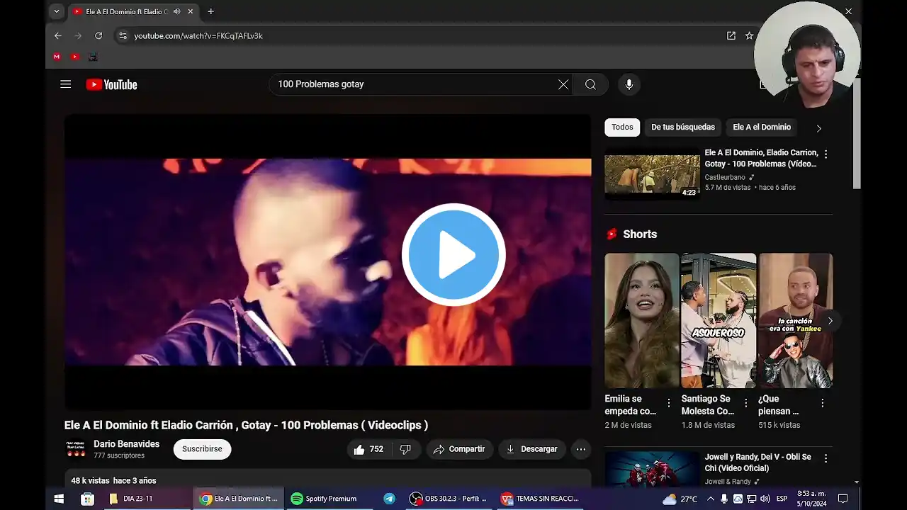Select the "Ele A el Dominio" filter chip
Image resolution: width=907 pixels, height=510 pixels.
pos(762,127)
